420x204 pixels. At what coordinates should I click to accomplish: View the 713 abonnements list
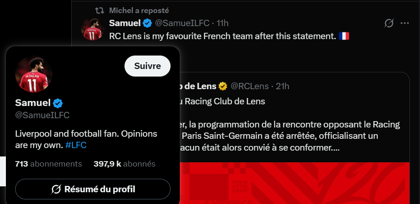[49, 164]
